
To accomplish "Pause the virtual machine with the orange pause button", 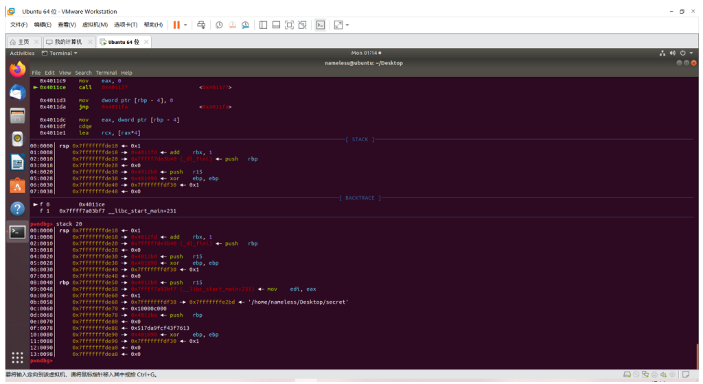I will [x=176, y=25].
